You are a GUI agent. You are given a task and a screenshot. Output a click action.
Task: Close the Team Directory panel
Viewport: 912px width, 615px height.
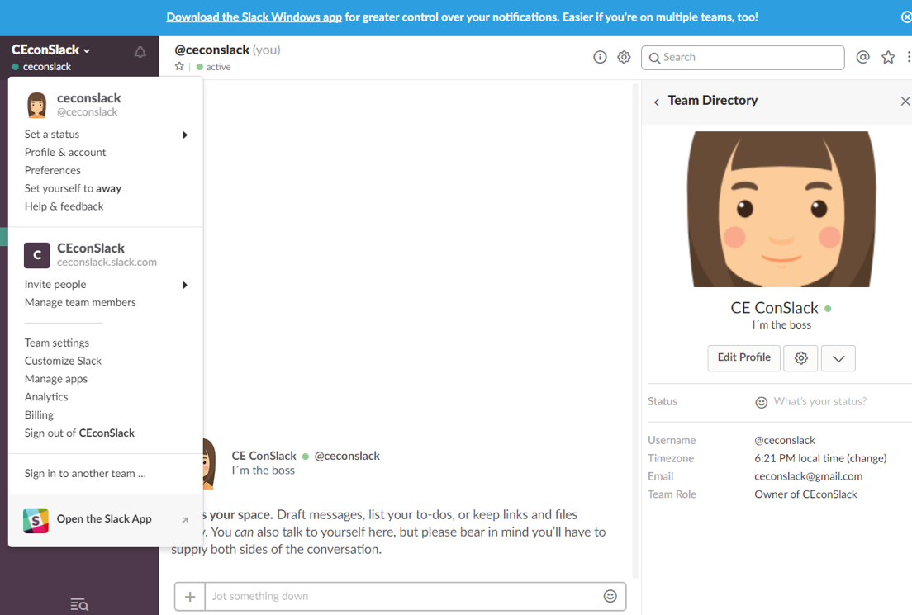click(905, 102)
